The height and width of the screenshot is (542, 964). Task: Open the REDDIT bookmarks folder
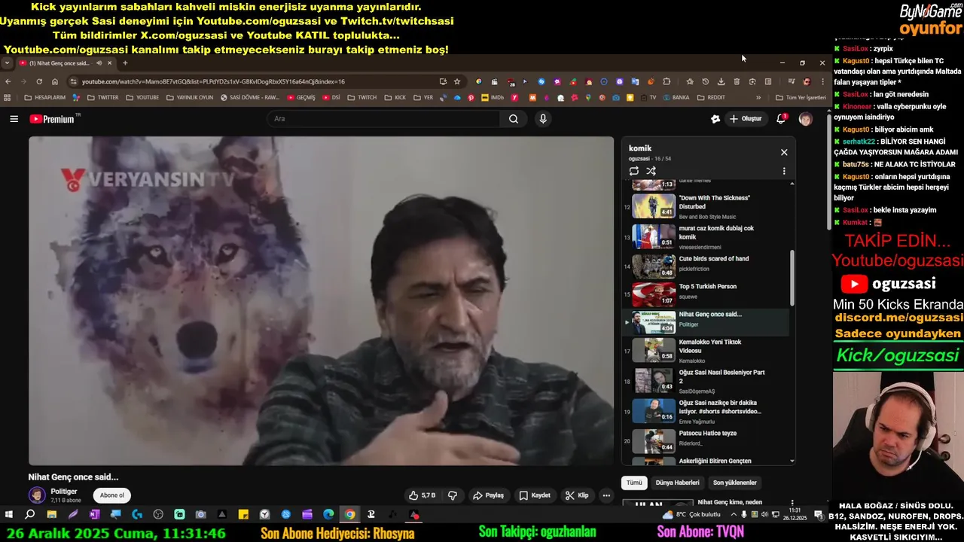coord(711,97)
